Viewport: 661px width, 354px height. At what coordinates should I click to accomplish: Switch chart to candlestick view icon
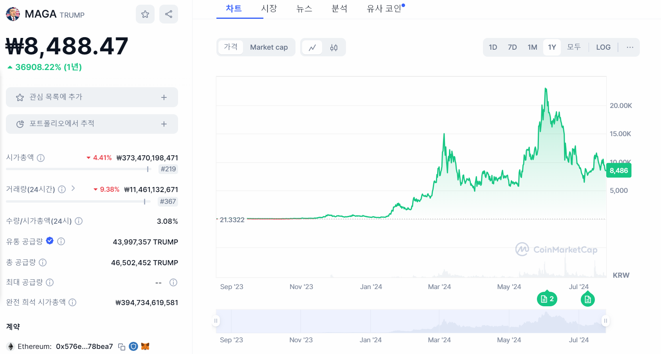pos(334,47)
